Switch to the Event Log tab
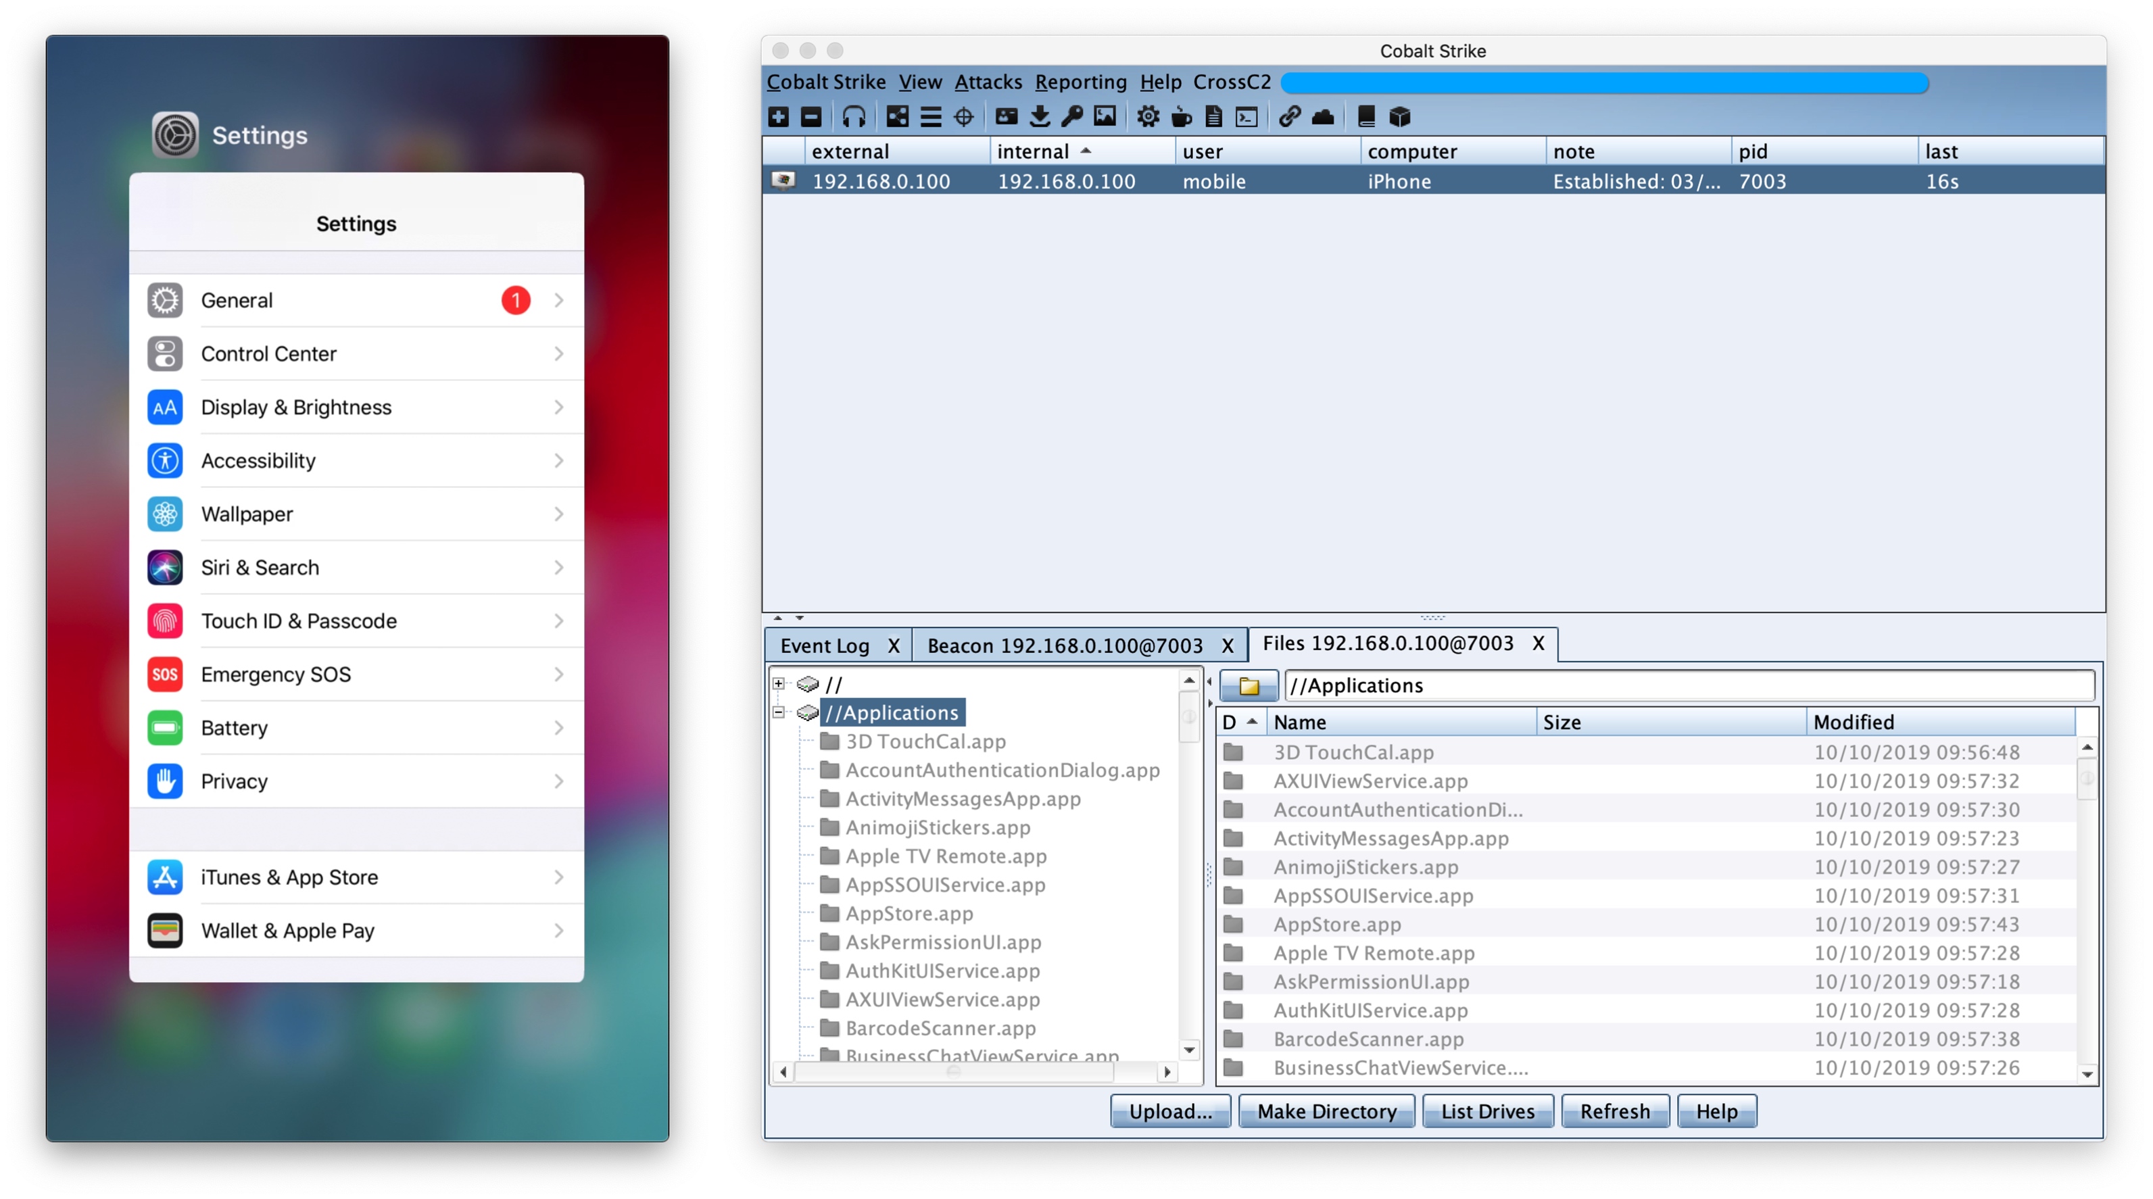This screenshot has height=1199, width=2153. click(x=824, y=645)
